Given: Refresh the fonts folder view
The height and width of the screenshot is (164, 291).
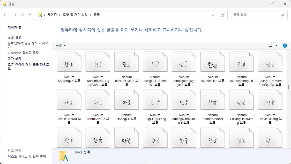Looking at the screenshot, I should click(222, 15).
